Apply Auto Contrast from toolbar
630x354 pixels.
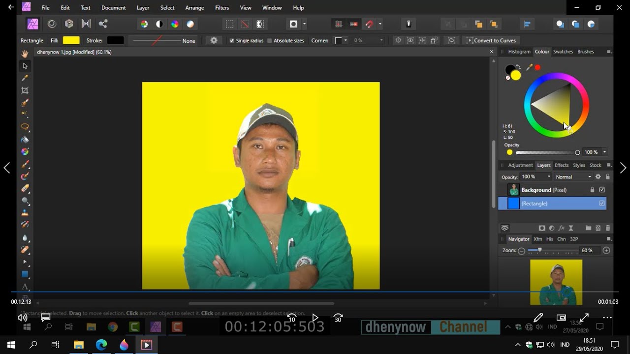pos(159,24)
